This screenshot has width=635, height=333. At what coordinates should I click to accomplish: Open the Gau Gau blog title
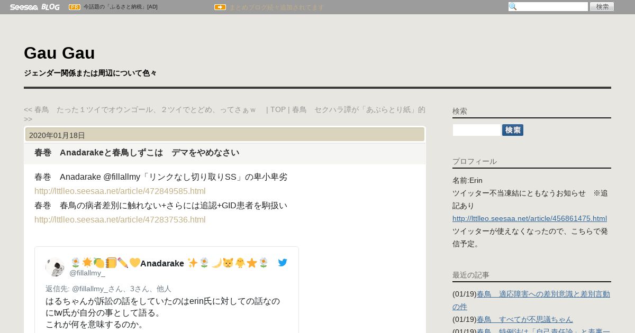click(59, 53)
